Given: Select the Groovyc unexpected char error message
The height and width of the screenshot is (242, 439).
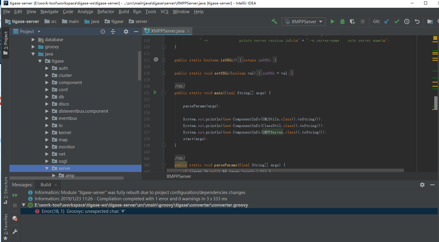Looking at the screenshot, I should (x=83, y=211).
